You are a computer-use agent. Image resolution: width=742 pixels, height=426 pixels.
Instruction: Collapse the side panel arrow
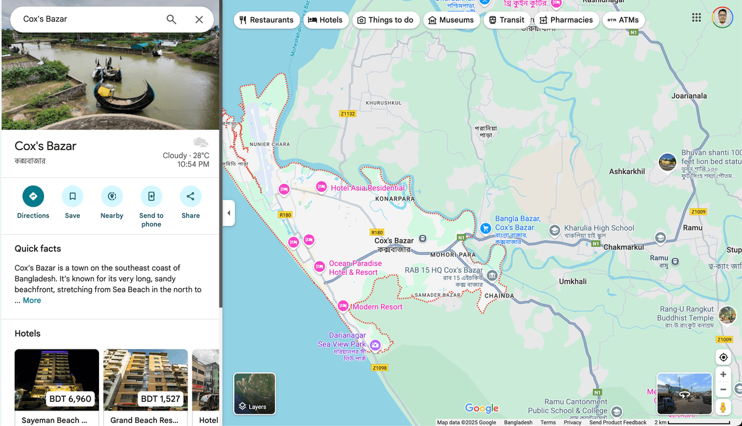click(229, 213)
